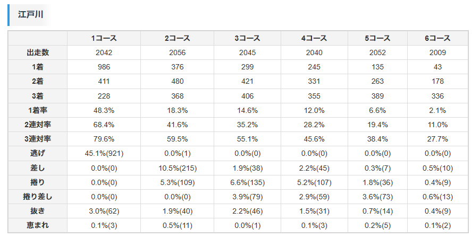
Task: Select the 5コース column header
Action: tap(378, 38)
